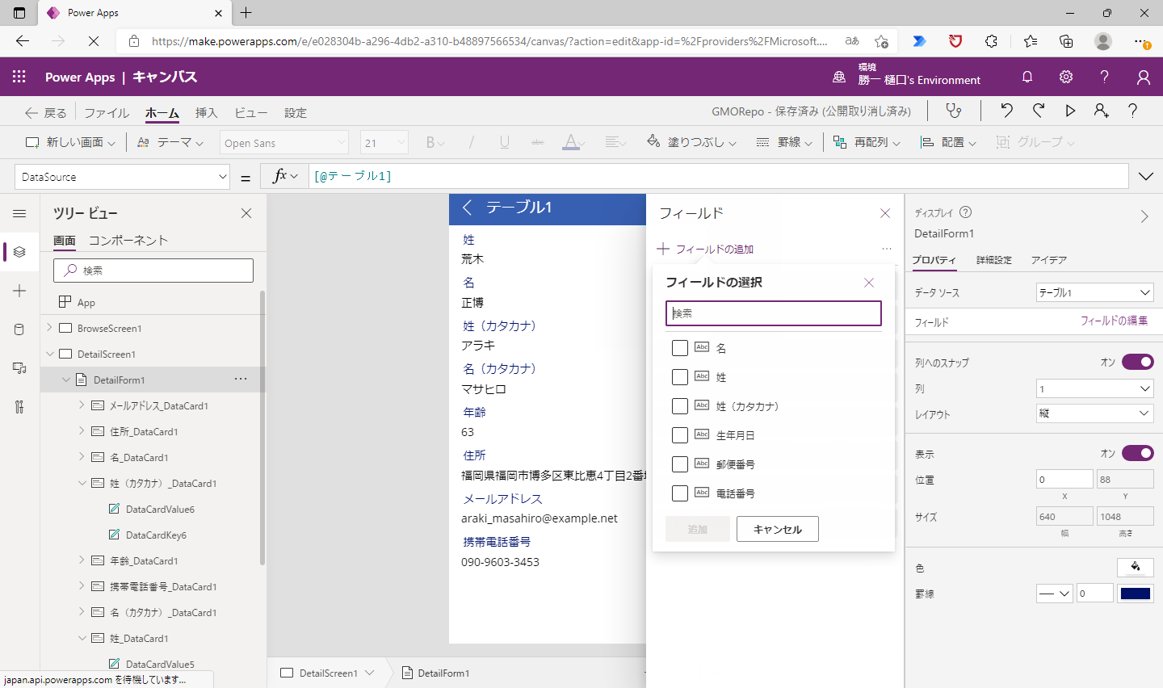Expand BrowseScreen1 in tree
The image size is (1163, 688).
pos(50,327)
